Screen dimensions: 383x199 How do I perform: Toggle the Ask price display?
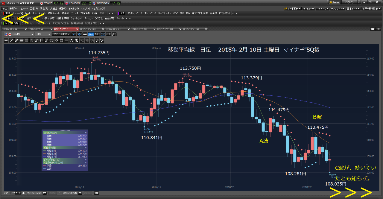[97, 34]
